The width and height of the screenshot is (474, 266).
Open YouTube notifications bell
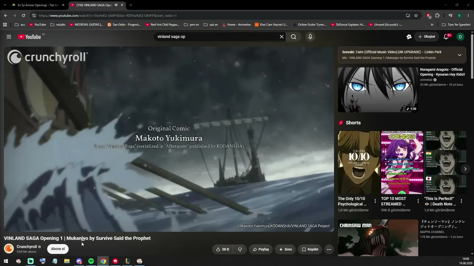pos(446,37)
